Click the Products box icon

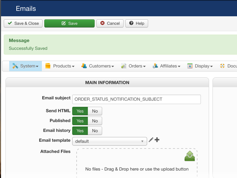[x=48, y=66]
